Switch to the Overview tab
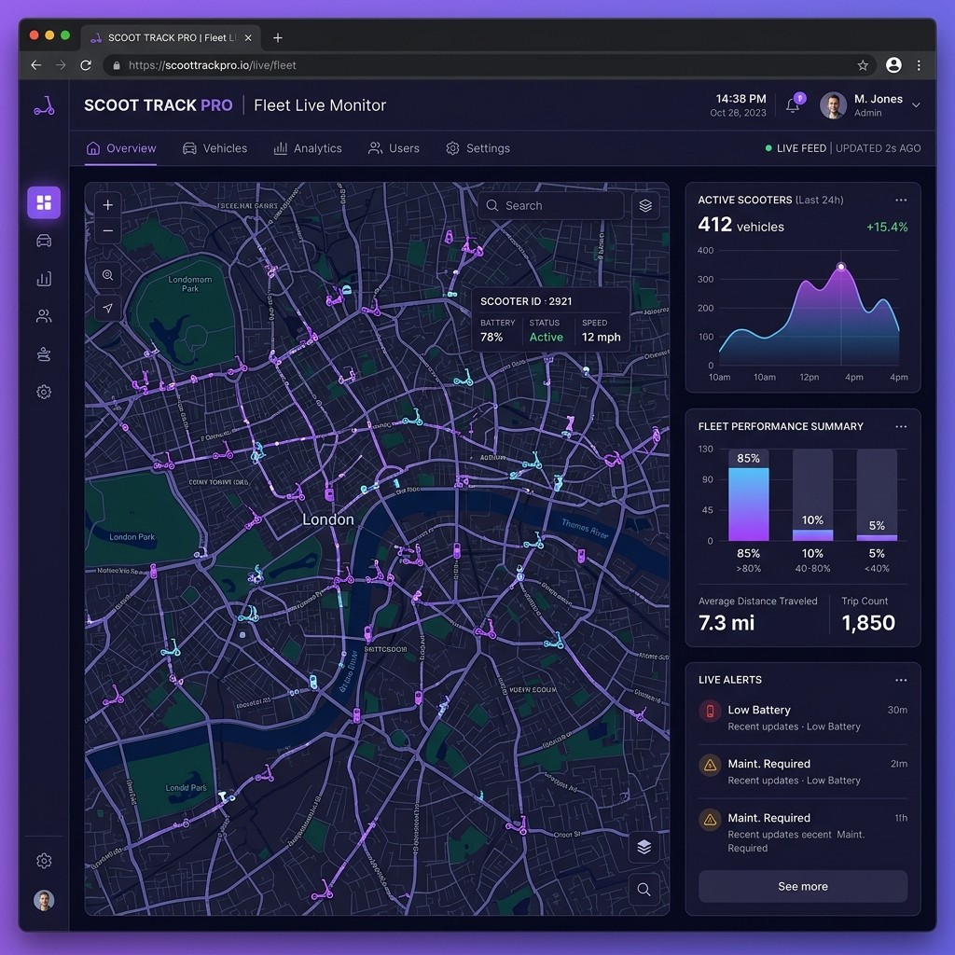 tap(121, 148)
